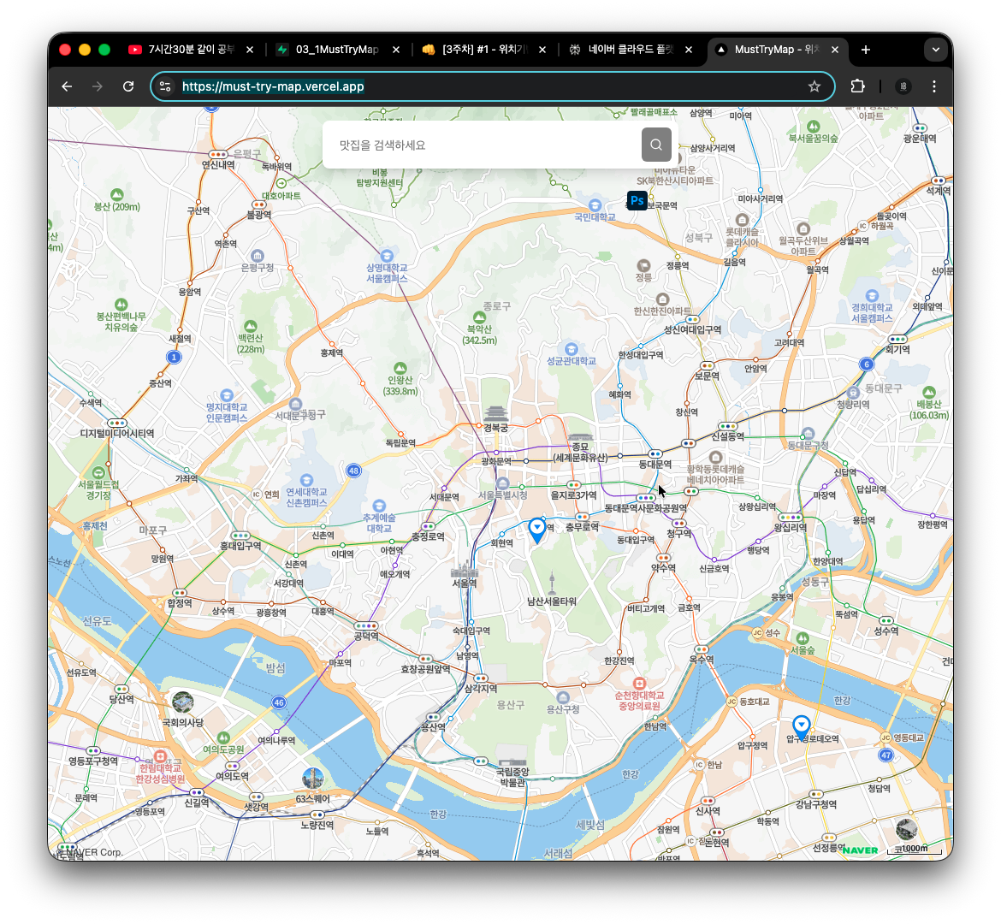
Task: Click the Chrome profile avatar icon
Action: coord(903,86)
